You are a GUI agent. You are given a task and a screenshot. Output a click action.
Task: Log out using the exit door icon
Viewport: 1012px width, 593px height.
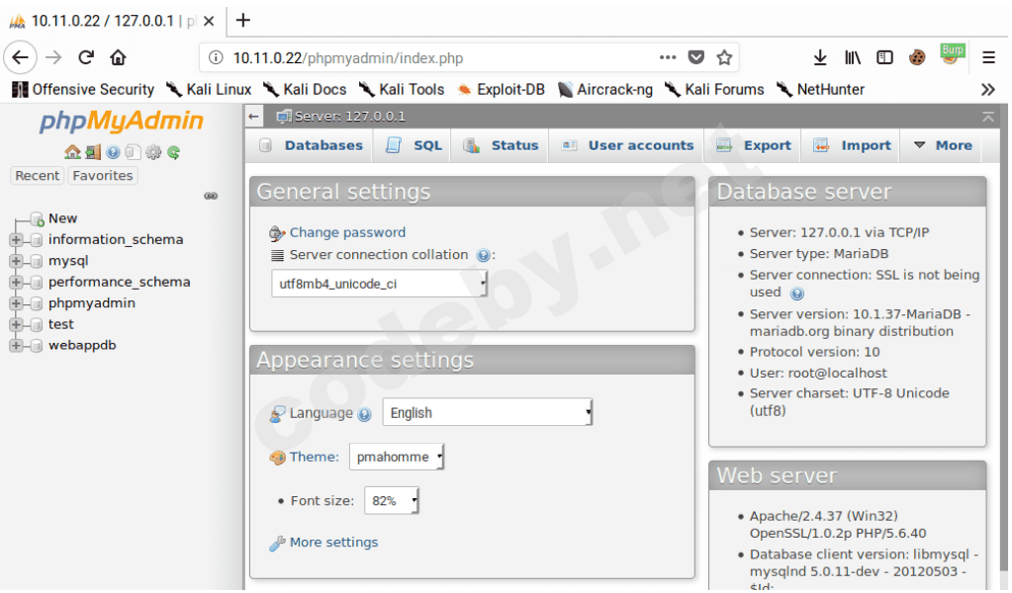coord(94,152)
